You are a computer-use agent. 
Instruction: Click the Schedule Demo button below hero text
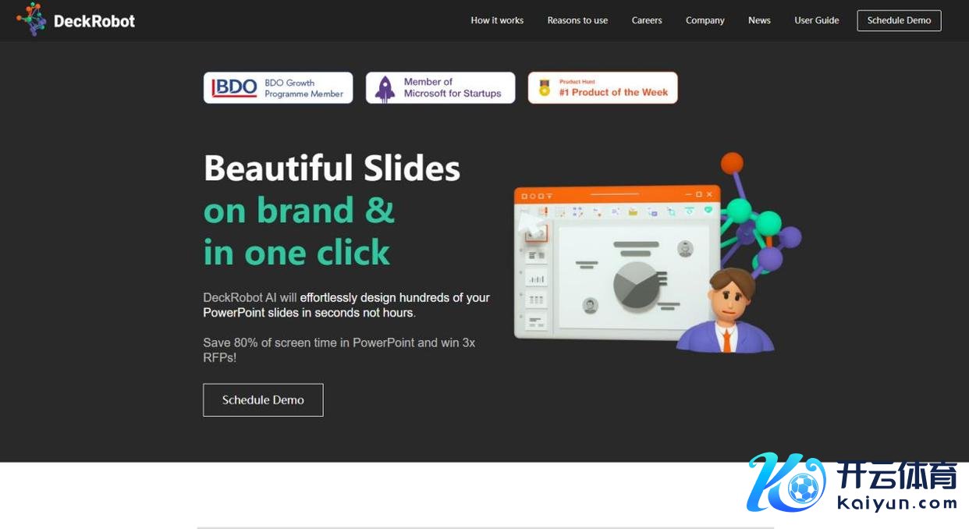pyautogui.click(x=263, y=399)
